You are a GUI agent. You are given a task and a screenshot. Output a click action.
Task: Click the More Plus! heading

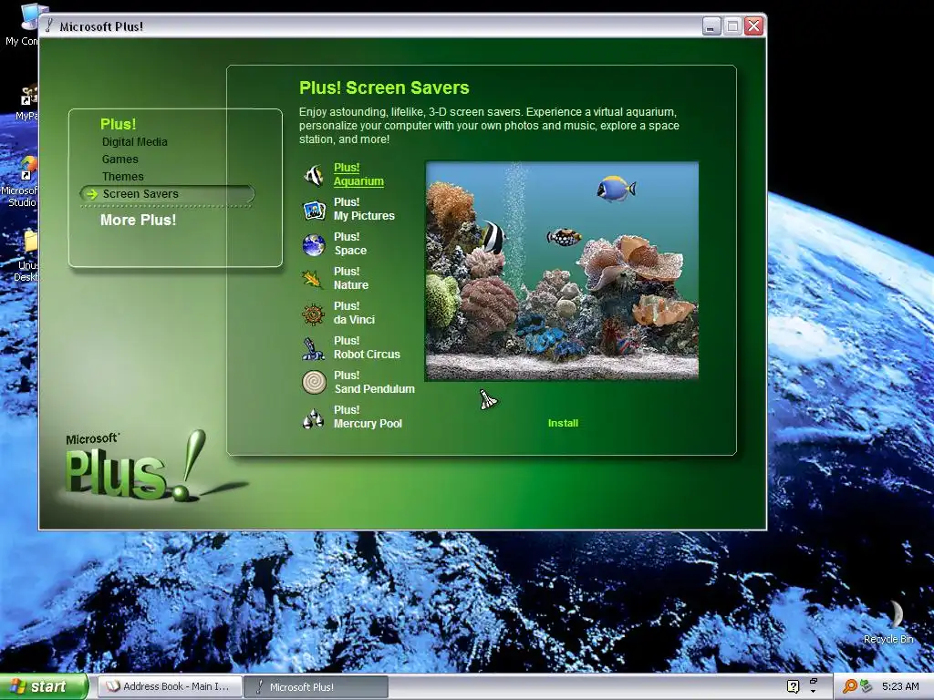point(139,220)
